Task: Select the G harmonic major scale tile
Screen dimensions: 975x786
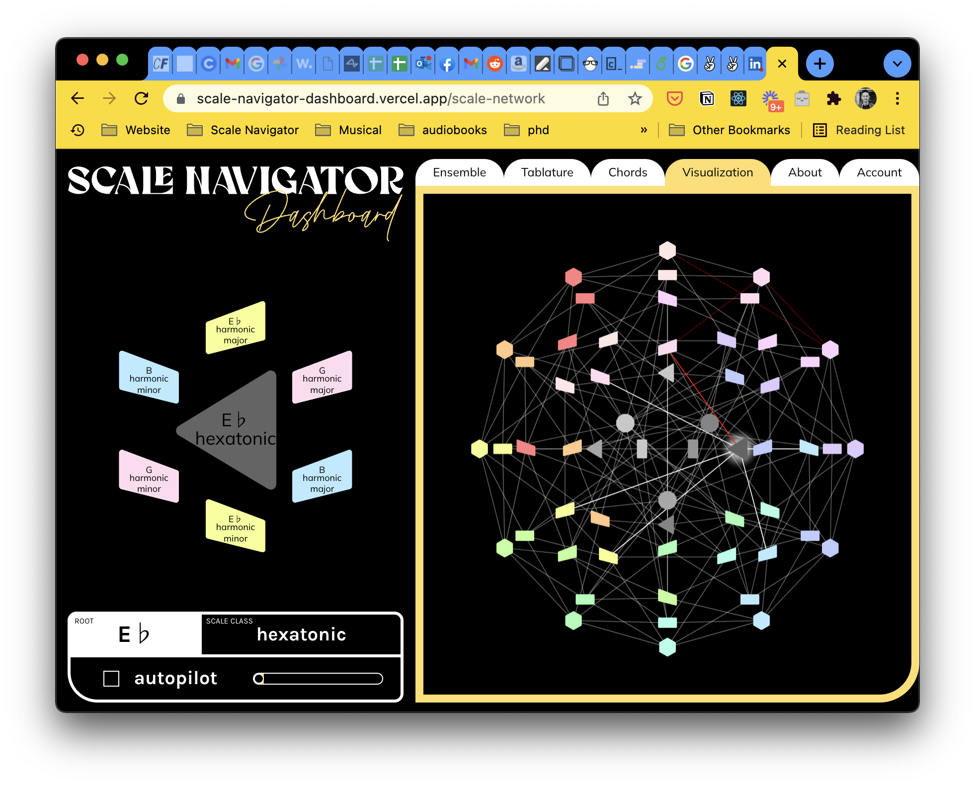Action: tap(322, 378)
